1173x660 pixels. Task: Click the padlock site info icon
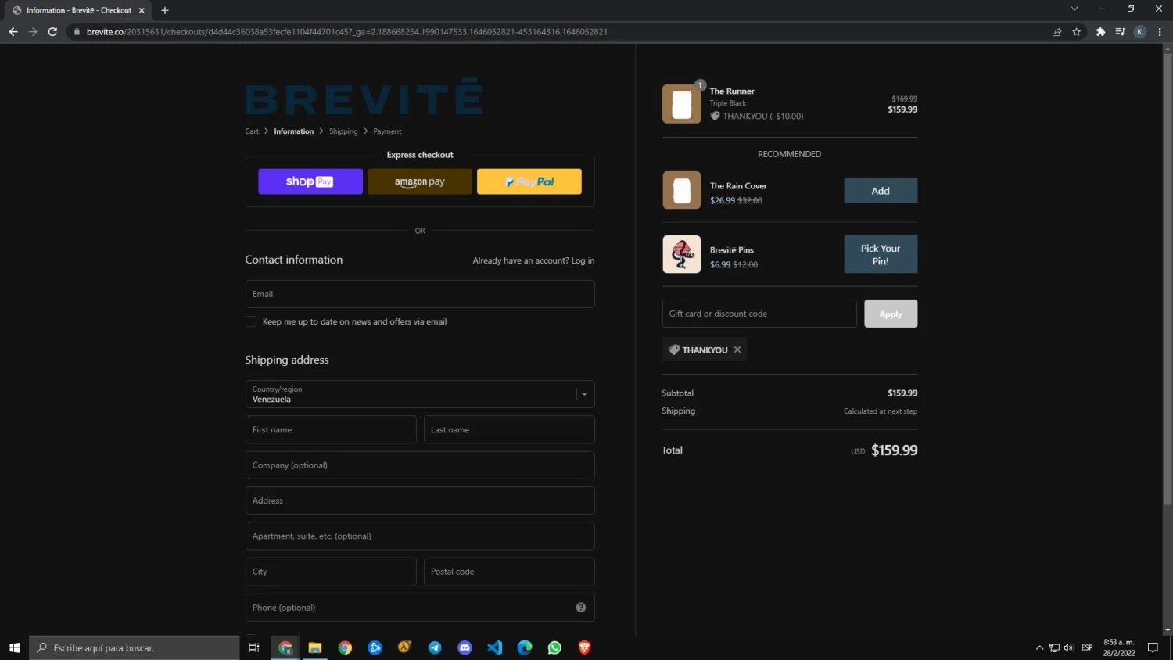click(77, 32)
